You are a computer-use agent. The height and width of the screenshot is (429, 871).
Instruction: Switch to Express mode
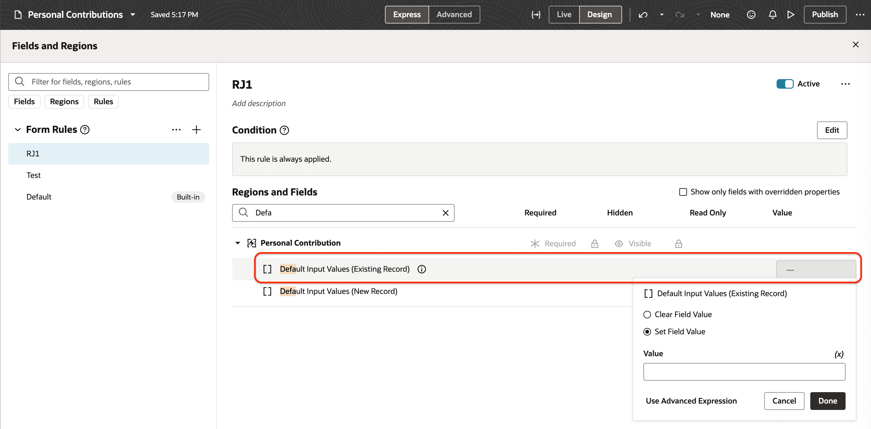(407, 15)
